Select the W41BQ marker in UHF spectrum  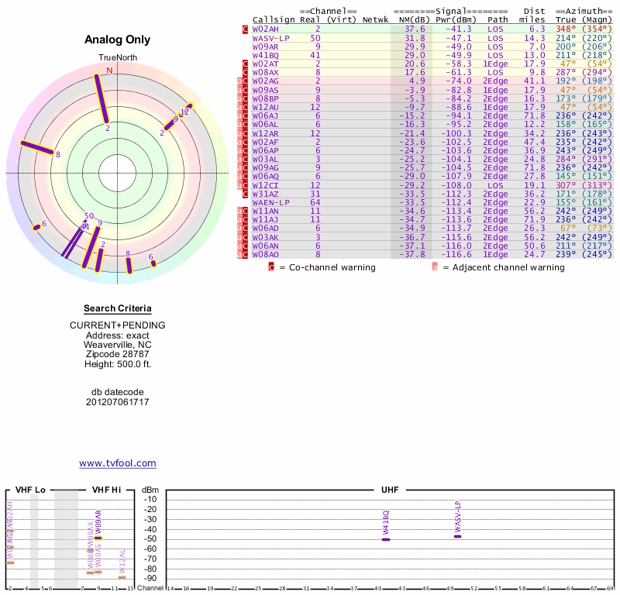coord(386,538)
